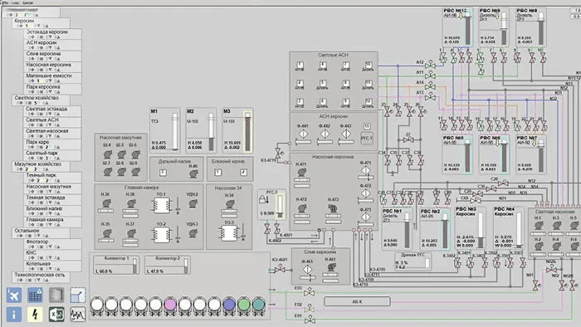Select Эстакада керосин tree item
The image size is (581, 327).
(x=53, y=34)
